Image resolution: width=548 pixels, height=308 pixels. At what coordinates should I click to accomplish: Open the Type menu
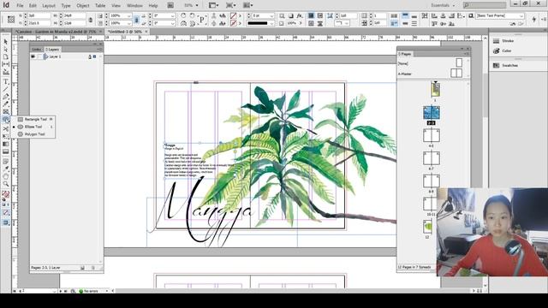66,6
